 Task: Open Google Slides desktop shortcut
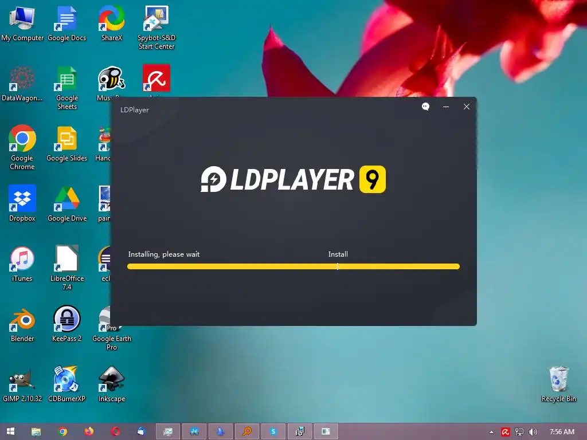coord(66,144)
